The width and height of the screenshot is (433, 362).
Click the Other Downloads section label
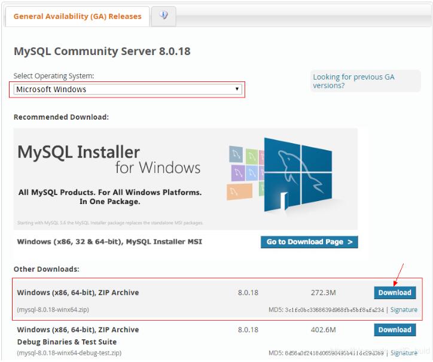47,269
